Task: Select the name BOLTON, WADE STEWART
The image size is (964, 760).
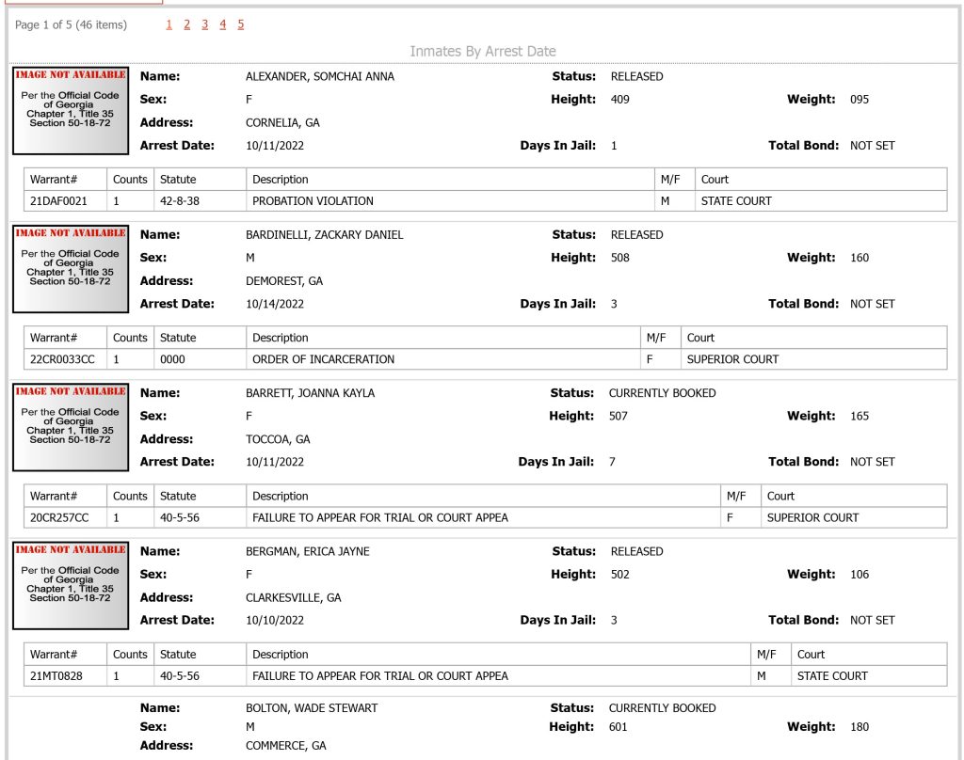Action: (x=312, y=707)
